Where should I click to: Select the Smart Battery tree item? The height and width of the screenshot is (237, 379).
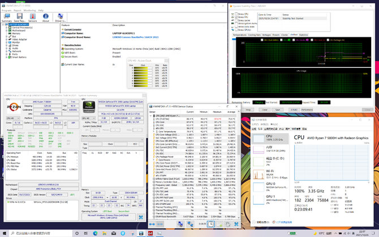point(19,57)
